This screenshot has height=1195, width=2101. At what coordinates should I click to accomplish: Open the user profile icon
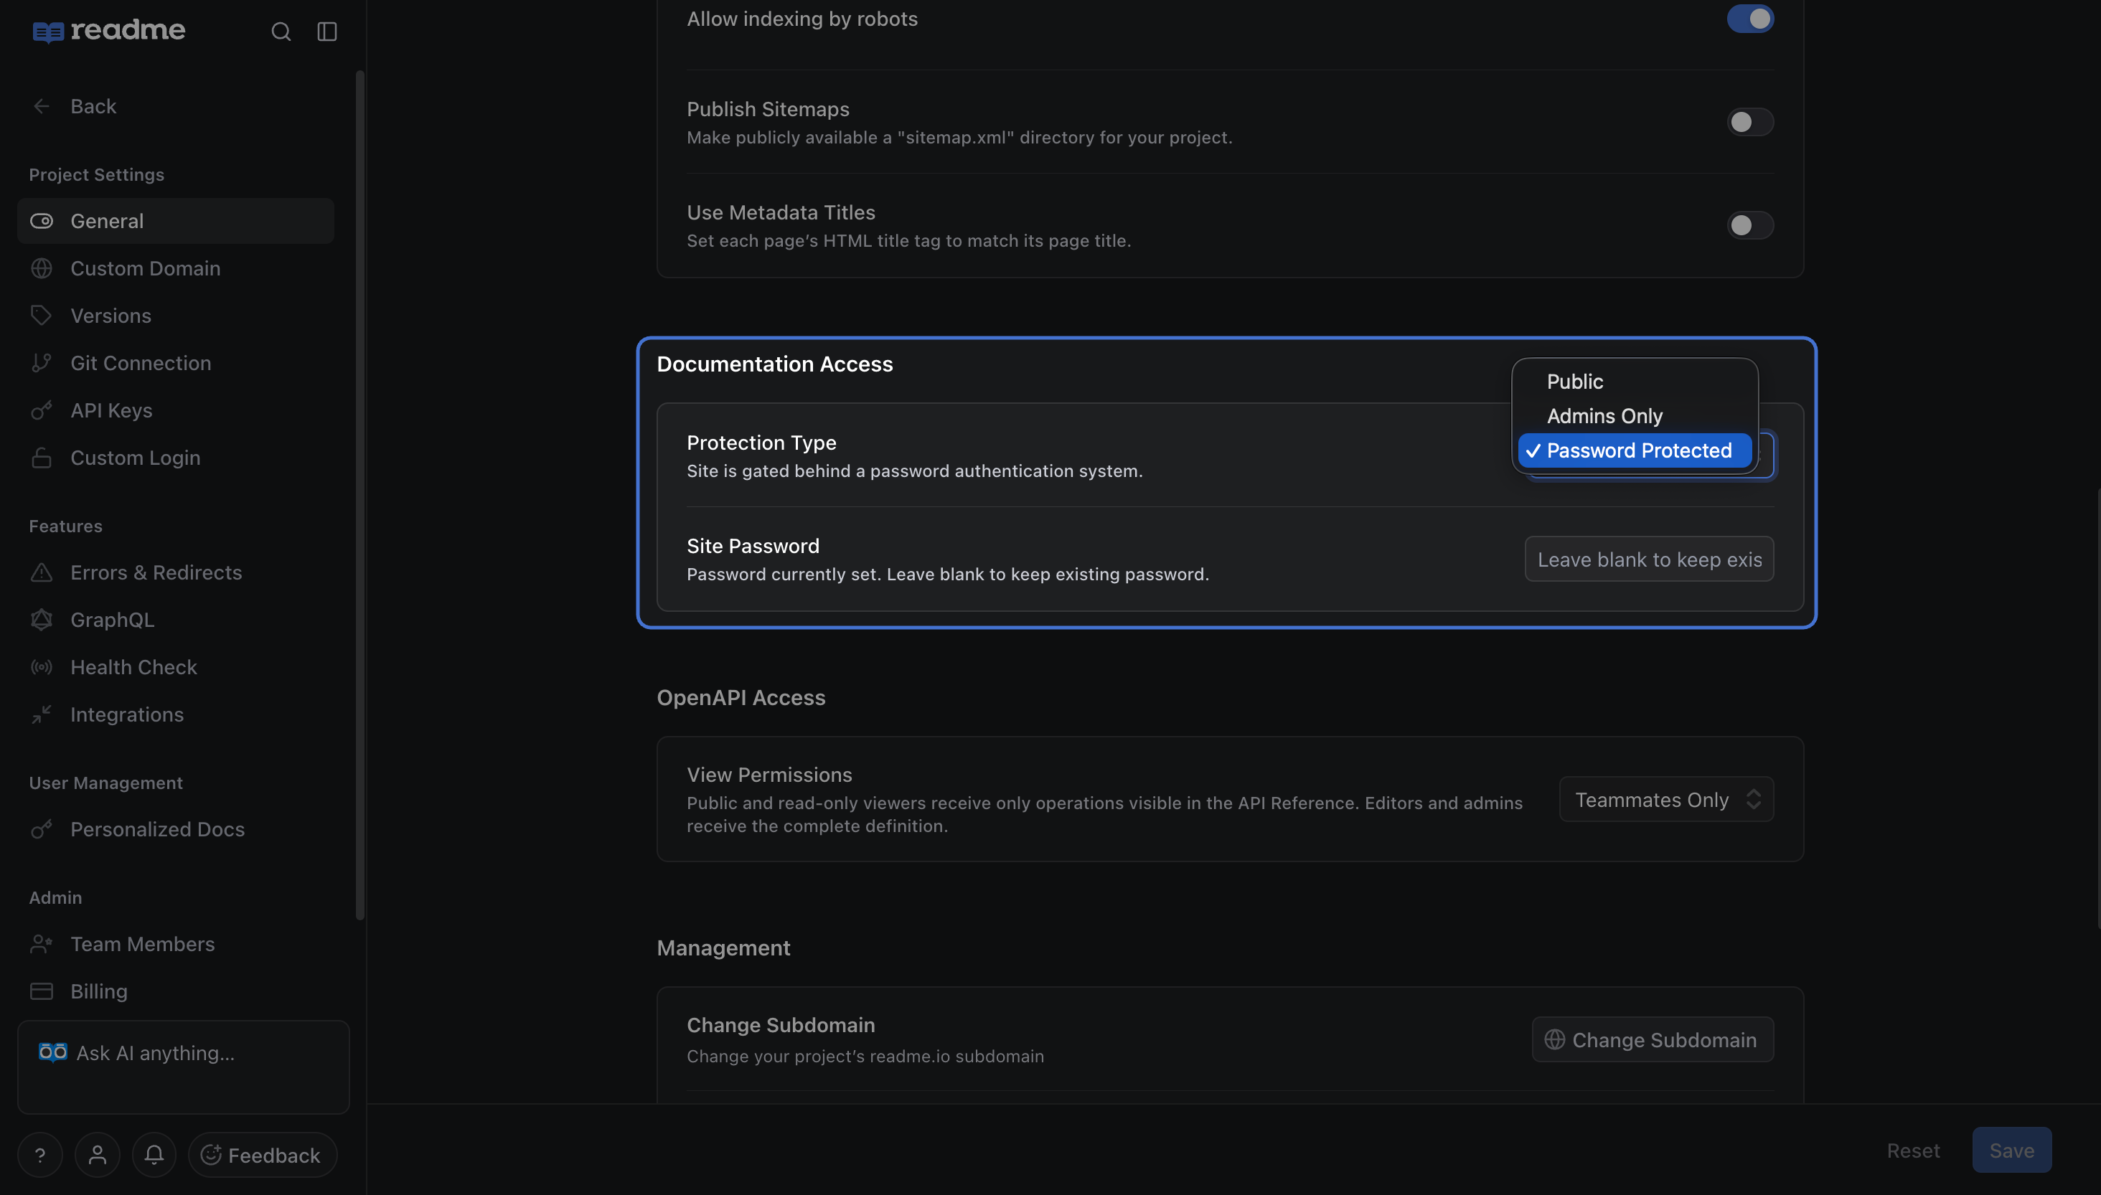click(97, 1155)
